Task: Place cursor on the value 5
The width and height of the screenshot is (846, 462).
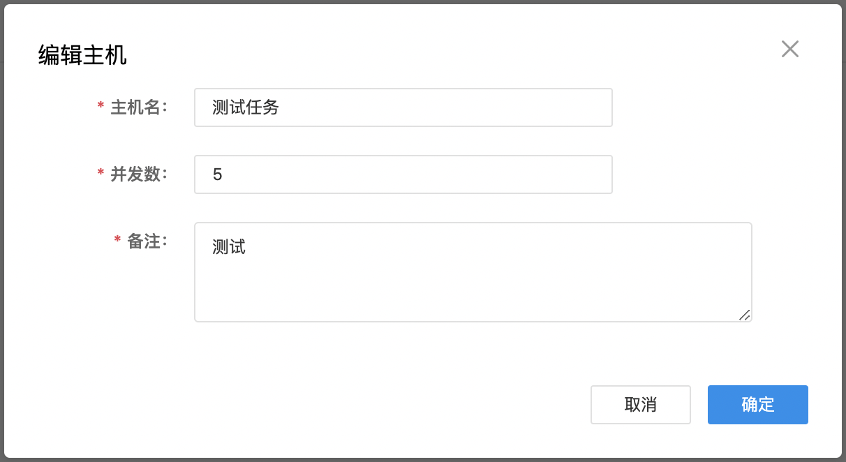Action: (217, 174)
